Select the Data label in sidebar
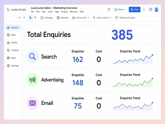 click(x=13, y=35)
